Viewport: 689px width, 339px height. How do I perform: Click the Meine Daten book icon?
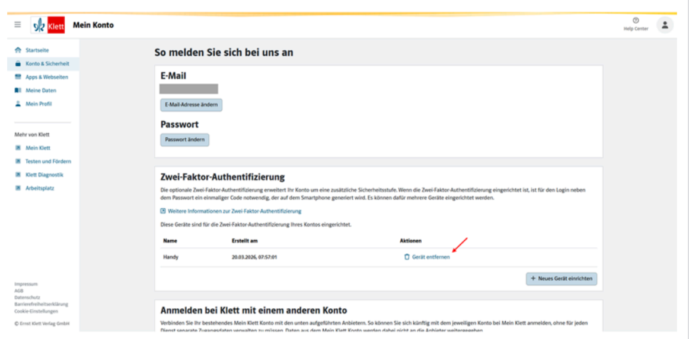tap(18, 91)
